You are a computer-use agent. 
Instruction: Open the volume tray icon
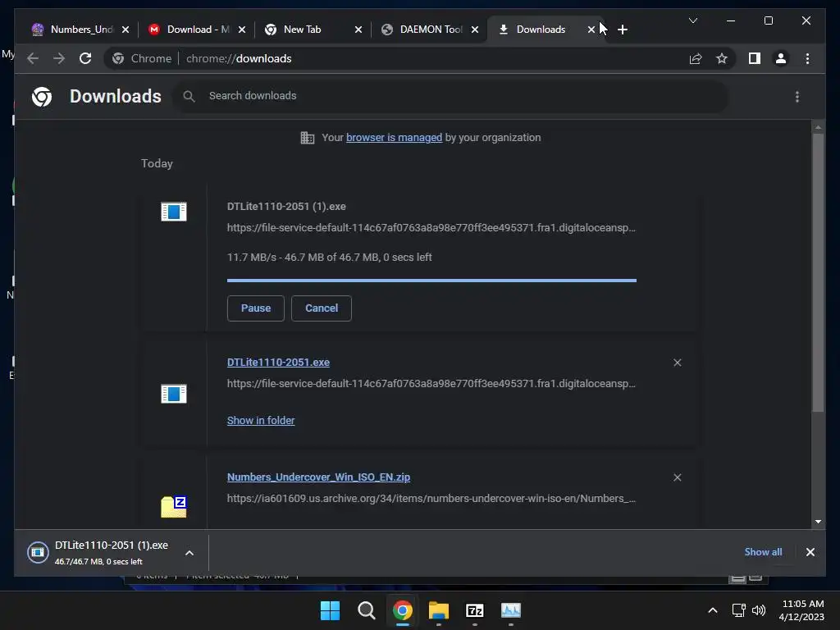(x=759, y=610)
